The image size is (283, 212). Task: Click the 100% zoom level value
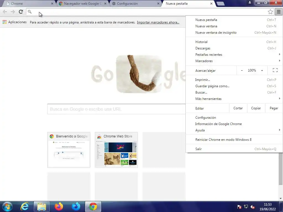coord(252,70)
